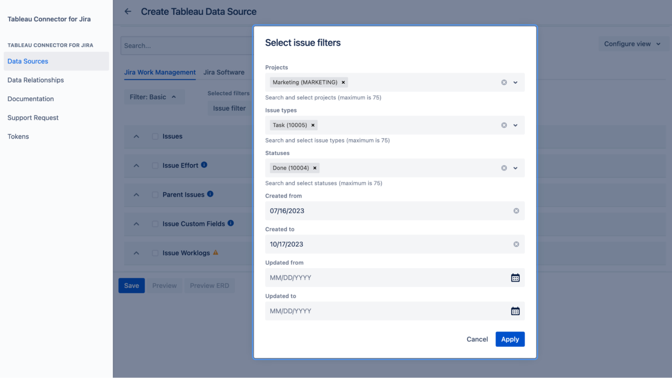Screen dimensions: 672x378
Task: Apply the selected issue filters
Action: point(510,339)
